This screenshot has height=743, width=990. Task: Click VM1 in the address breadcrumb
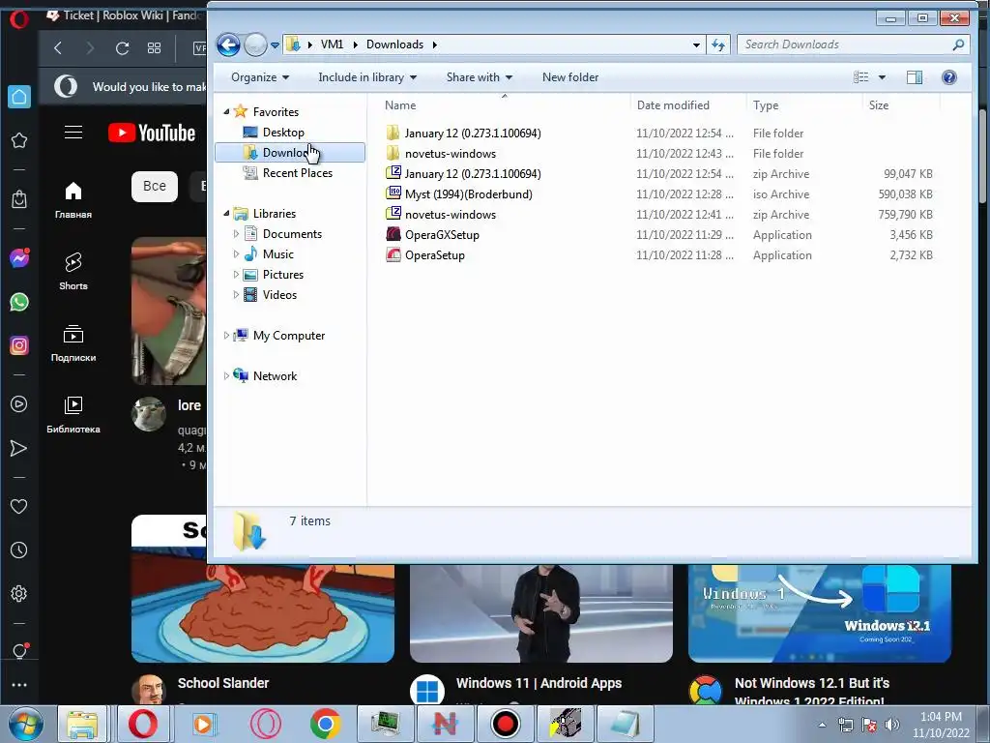click(333, 45)
